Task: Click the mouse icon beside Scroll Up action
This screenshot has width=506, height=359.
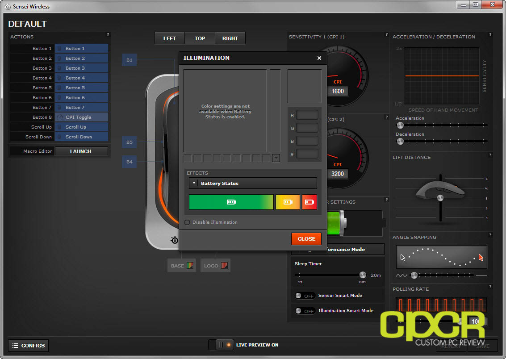Action: pyautogui.click(x=59, y=127)
